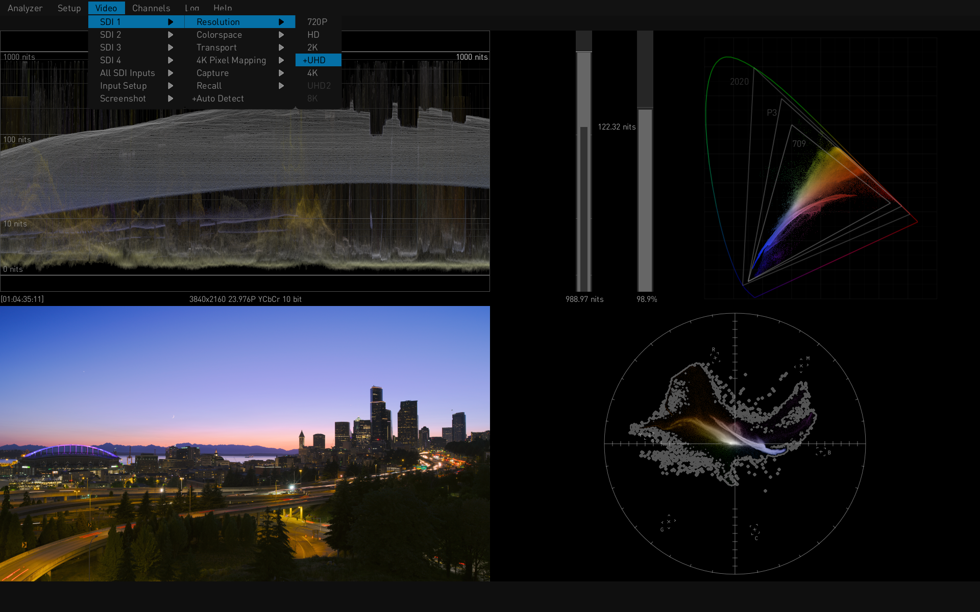Open the Analyzer menu
The image size is (980, 612).
click(x=24, y=8)
